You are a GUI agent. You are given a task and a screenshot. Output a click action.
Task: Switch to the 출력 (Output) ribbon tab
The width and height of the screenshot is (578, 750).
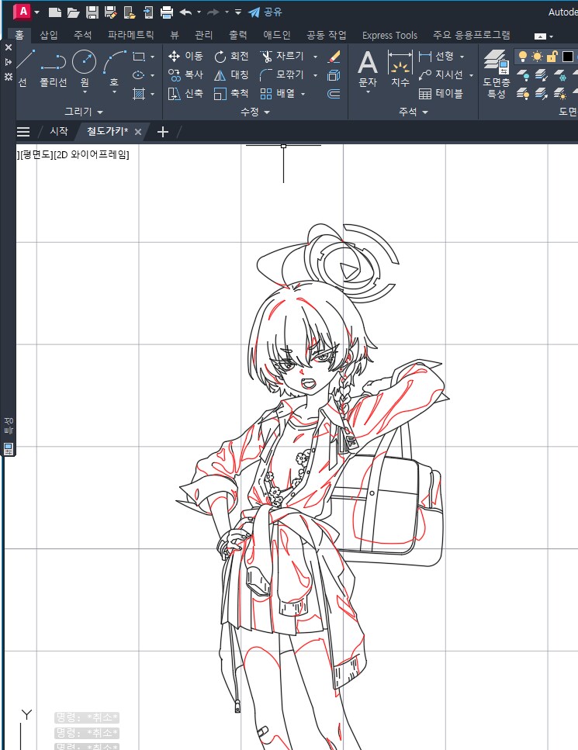[x=238, y=35]
